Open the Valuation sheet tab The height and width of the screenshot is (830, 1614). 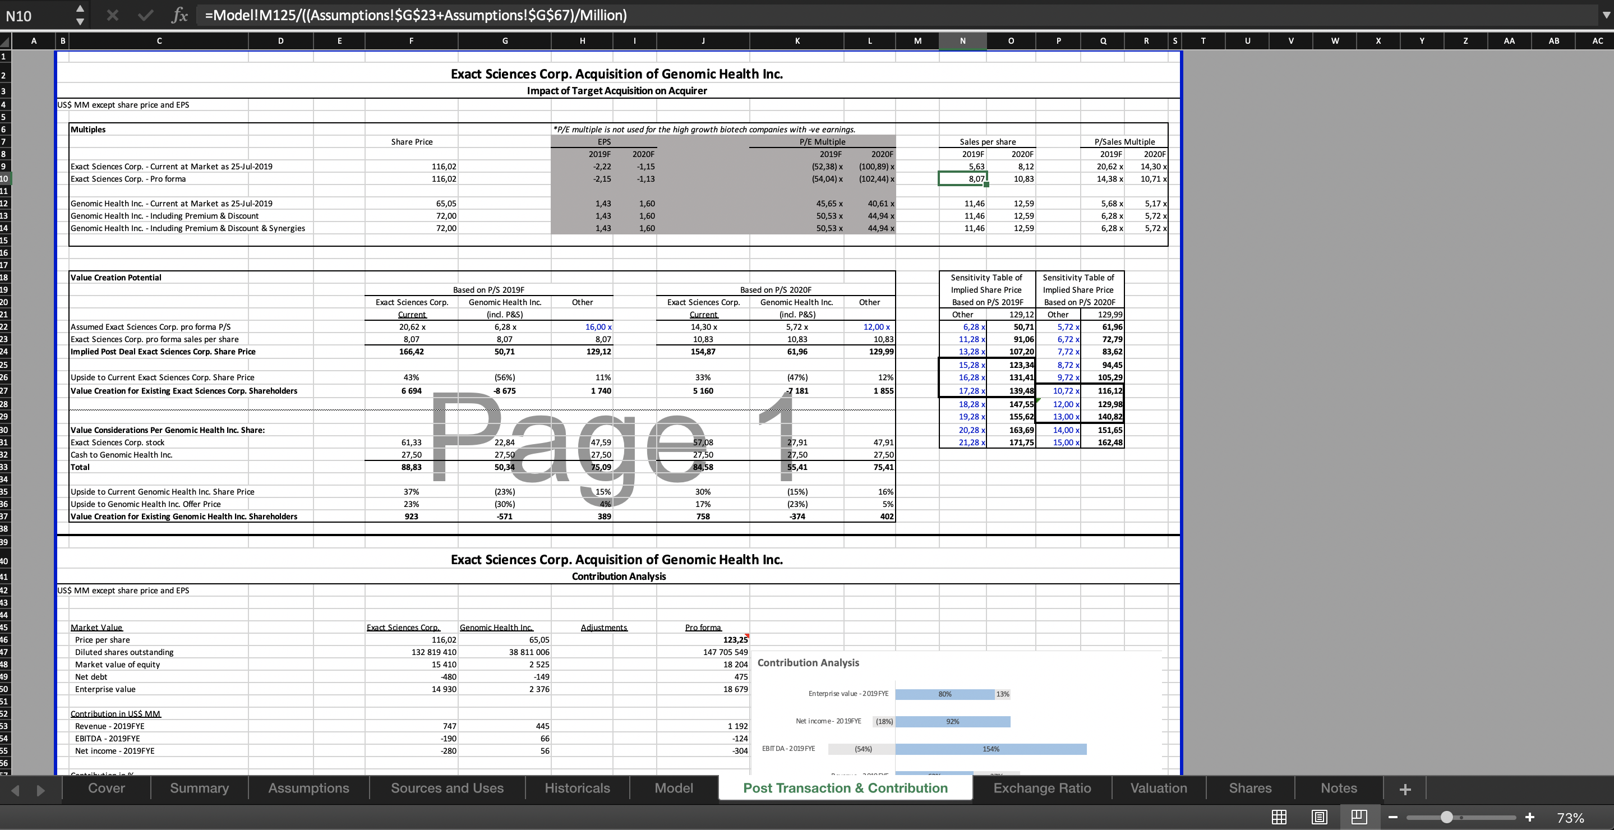[x=1159, y=788]
